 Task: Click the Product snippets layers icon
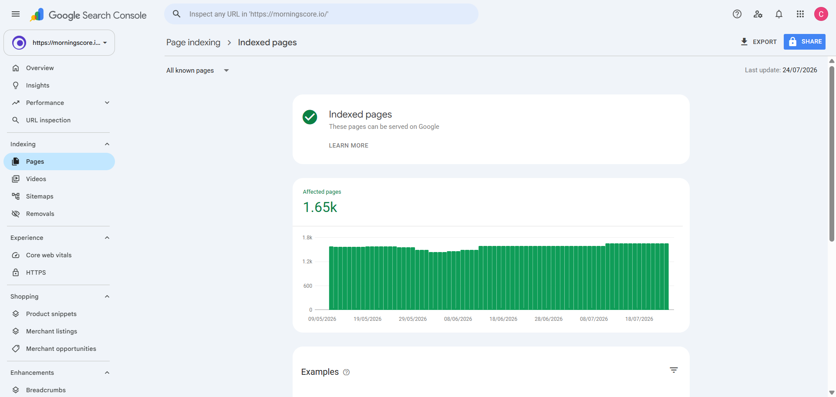pos(16,314)
